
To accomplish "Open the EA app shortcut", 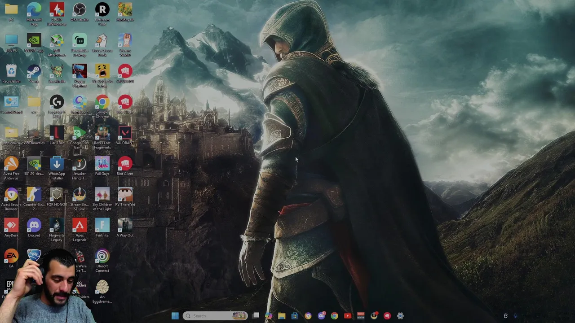I will coord(11,258).
